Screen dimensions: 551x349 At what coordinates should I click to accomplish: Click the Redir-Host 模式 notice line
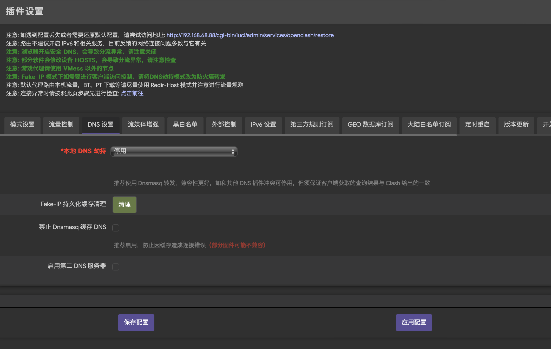(x=125, y=85)
